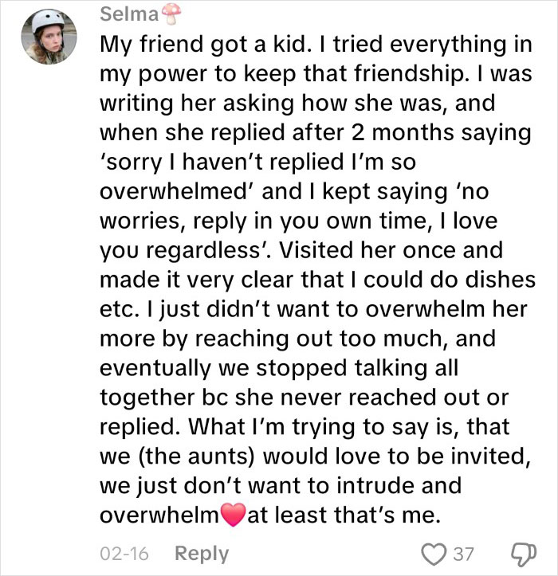This screenshot has width=558, height=576.
Task: Click the thumbs-down dislike icon
Action: [524, 554]
